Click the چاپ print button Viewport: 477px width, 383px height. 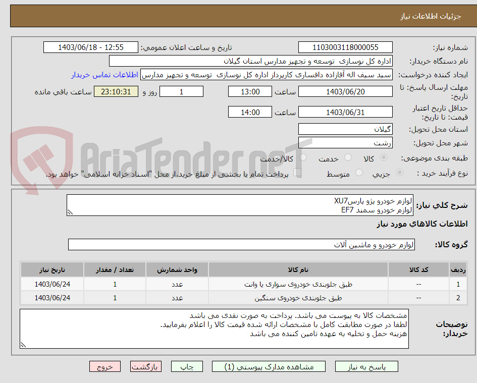187,366
